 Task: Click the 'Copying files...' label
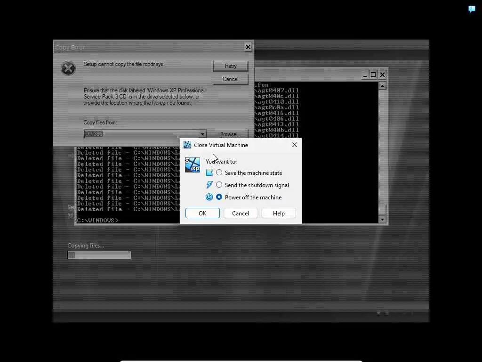86,246
